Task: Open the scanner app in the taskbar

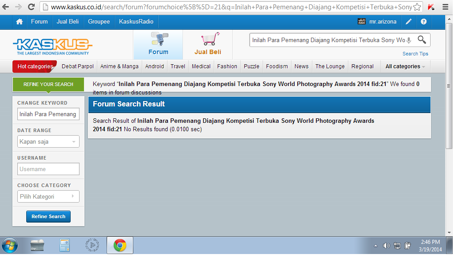Action: (37, 246)
